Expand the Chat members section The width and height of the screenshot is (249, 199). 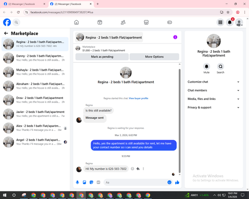[x=214, y=91]
